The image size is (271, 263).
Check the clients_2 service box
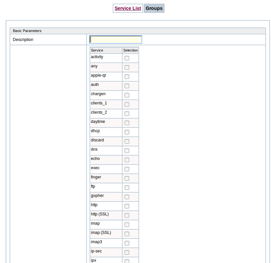pyautogui.click(x=127, y=114)
